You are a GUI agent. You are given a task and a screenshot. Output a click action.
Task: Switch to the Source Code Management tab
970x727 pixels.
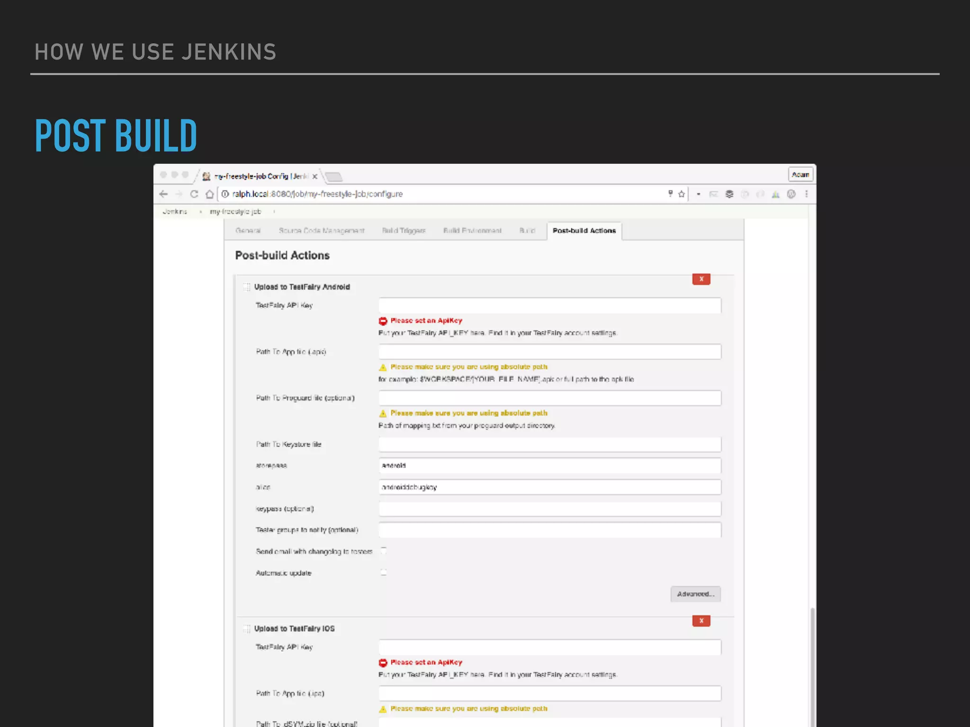[x=322, y=231]
